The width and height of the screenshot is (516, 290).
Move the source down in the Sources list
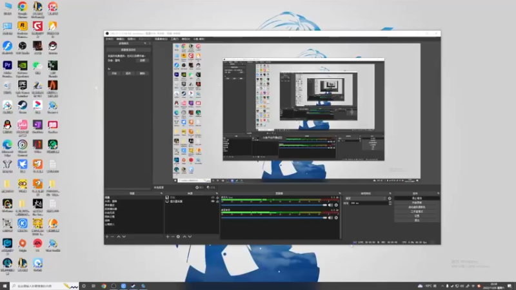190,237
